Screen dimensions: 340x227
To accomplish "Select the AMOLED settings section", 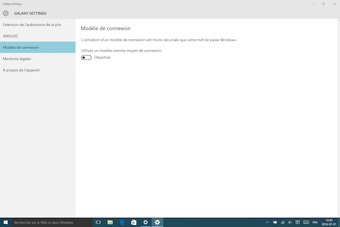I will coord(38,36).
